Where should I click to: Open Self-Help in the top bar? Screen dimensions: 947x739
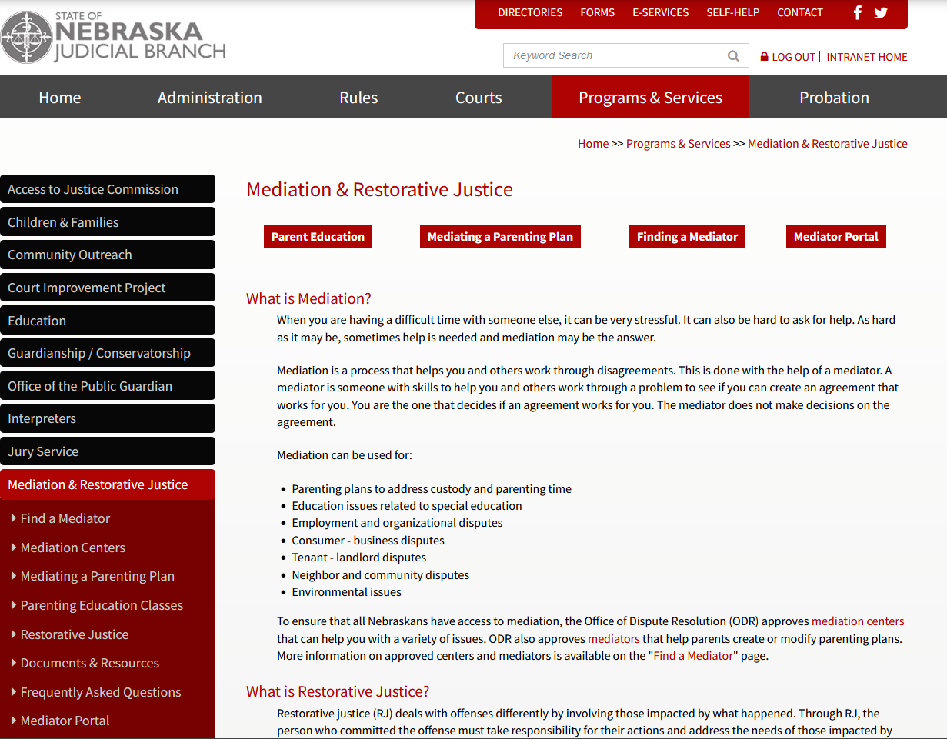click(x=733, y=12)
